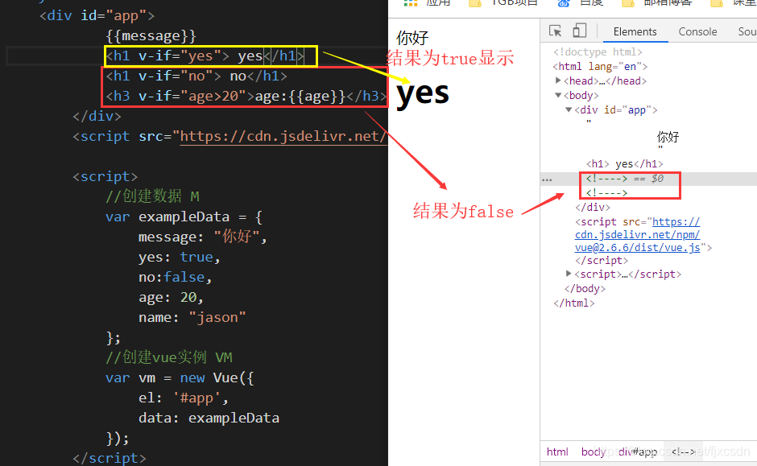
Task: Select the </body> closing tag row
Action: click(x=585, y=288)
